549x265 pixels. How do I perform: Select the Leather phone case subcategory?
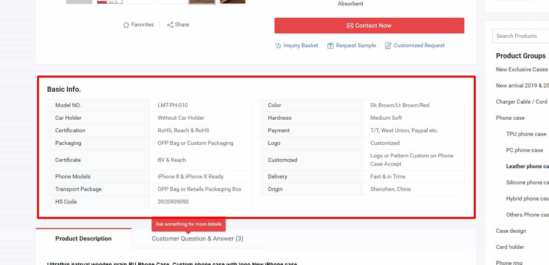click(527, 166)
